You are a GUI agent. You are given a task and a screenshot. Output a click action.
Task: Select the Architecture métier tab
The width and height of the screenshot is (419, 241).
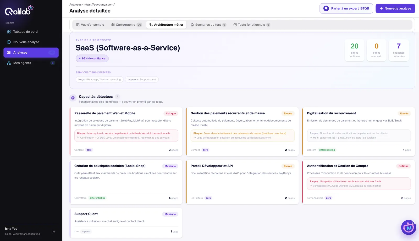pyautogui.click(x=166, y=25)
